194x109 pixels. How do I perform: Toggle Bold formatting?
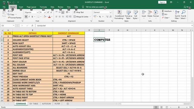(26, 17)
